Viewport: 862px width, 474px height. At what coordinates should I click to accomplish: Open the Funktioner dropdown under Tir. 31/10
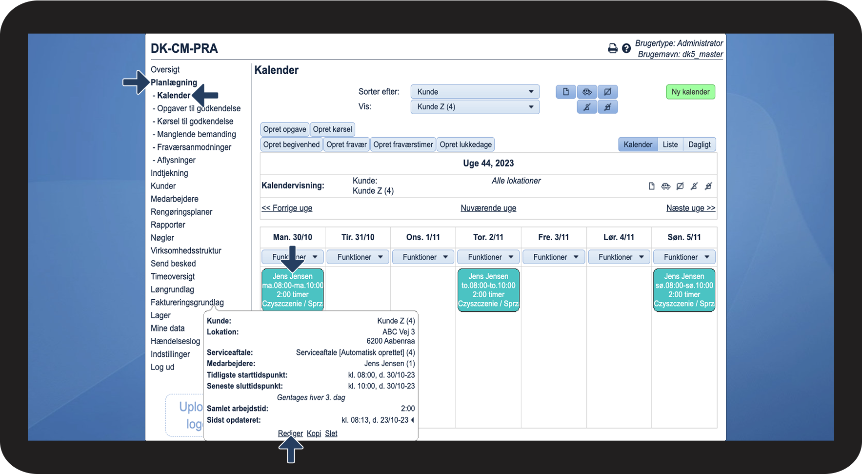[358, 257]
